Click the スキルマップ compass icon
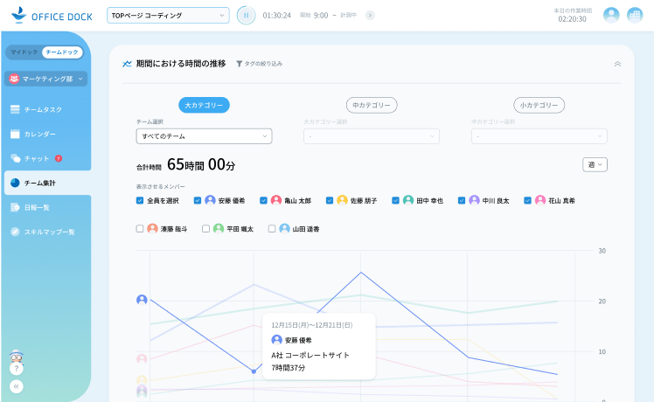654x402 pixels. [15, 232]
